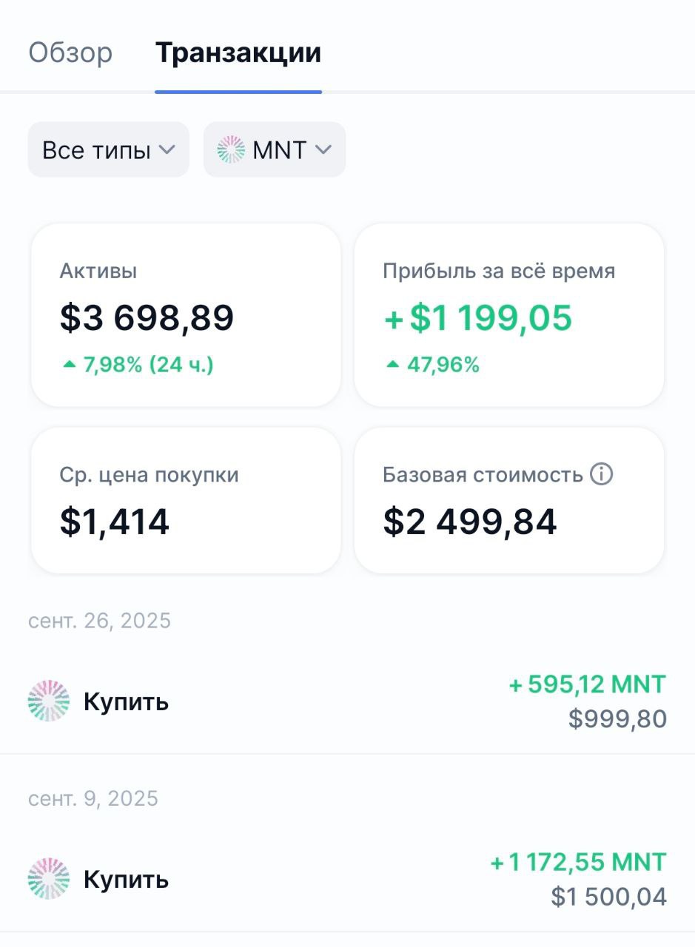Click the +1 172,55 MNT amount
The image size is (695, 947).
[x=578, y=862]
